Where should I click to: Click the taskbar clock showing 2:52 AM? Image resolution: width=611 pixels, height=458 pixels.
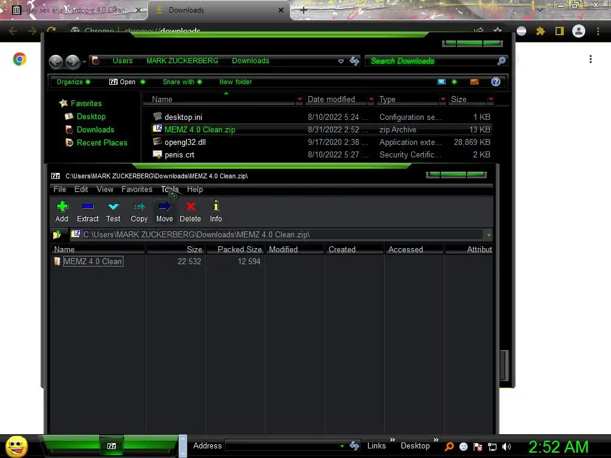coord(558,447)
